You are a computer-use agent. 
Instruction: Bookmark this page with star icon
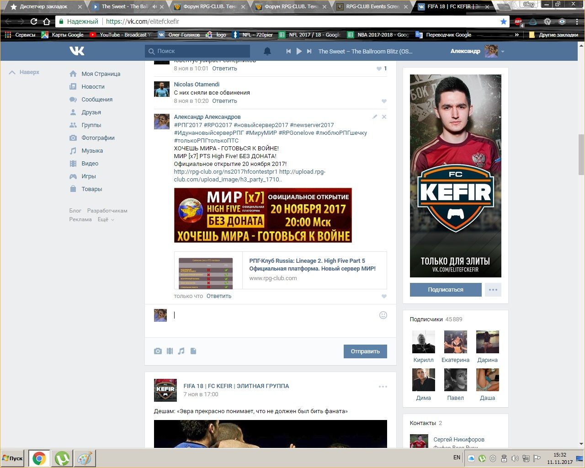(x=503, y=21)
